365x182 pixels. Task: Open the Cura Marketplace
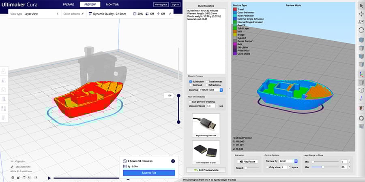tap(161, 4)
